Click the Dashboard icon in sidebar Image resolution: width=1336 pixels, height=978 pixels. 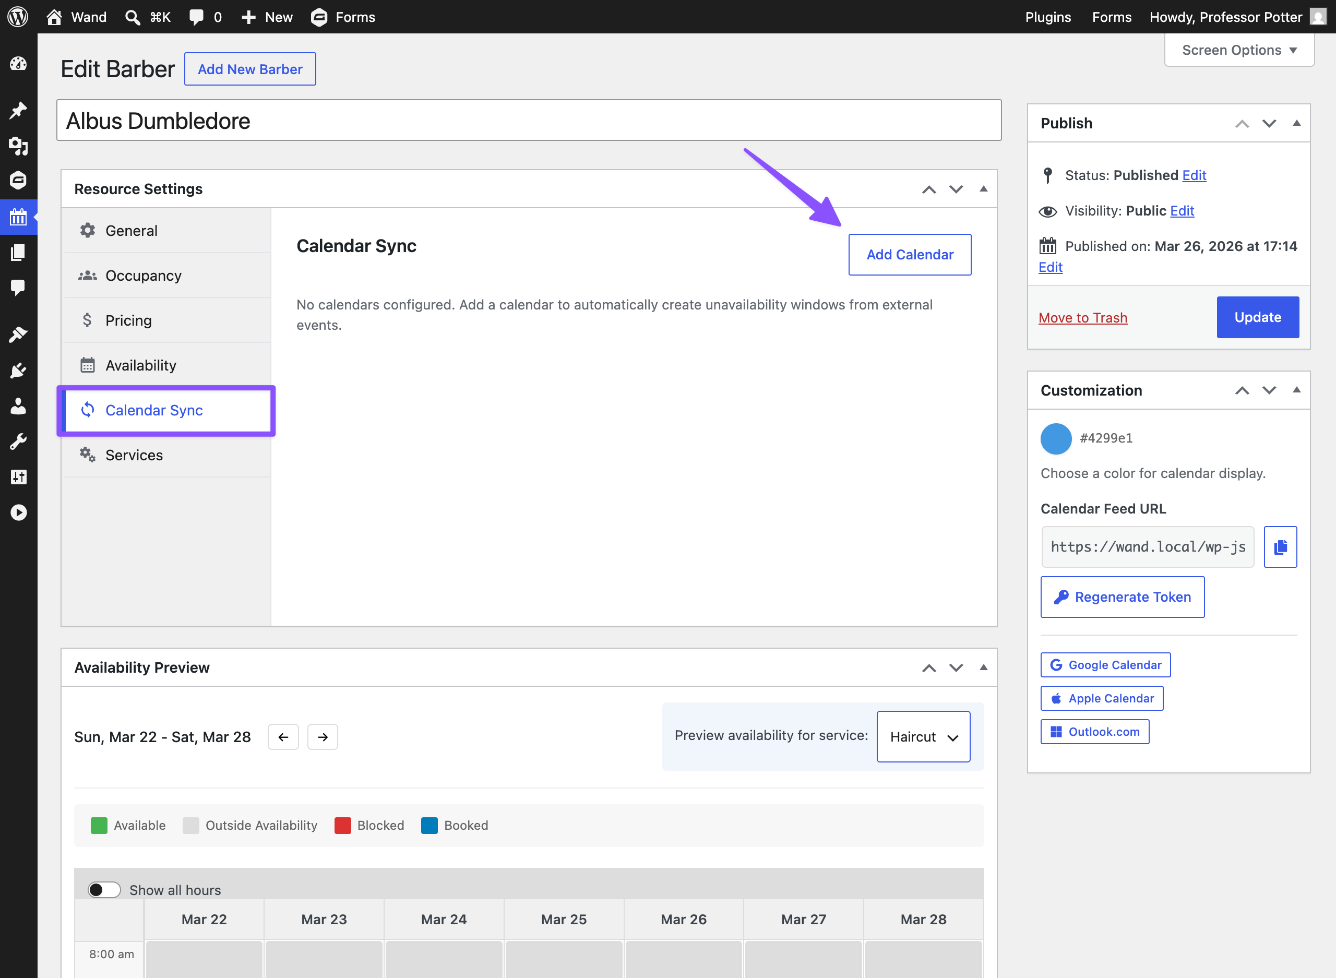(18, 63)
